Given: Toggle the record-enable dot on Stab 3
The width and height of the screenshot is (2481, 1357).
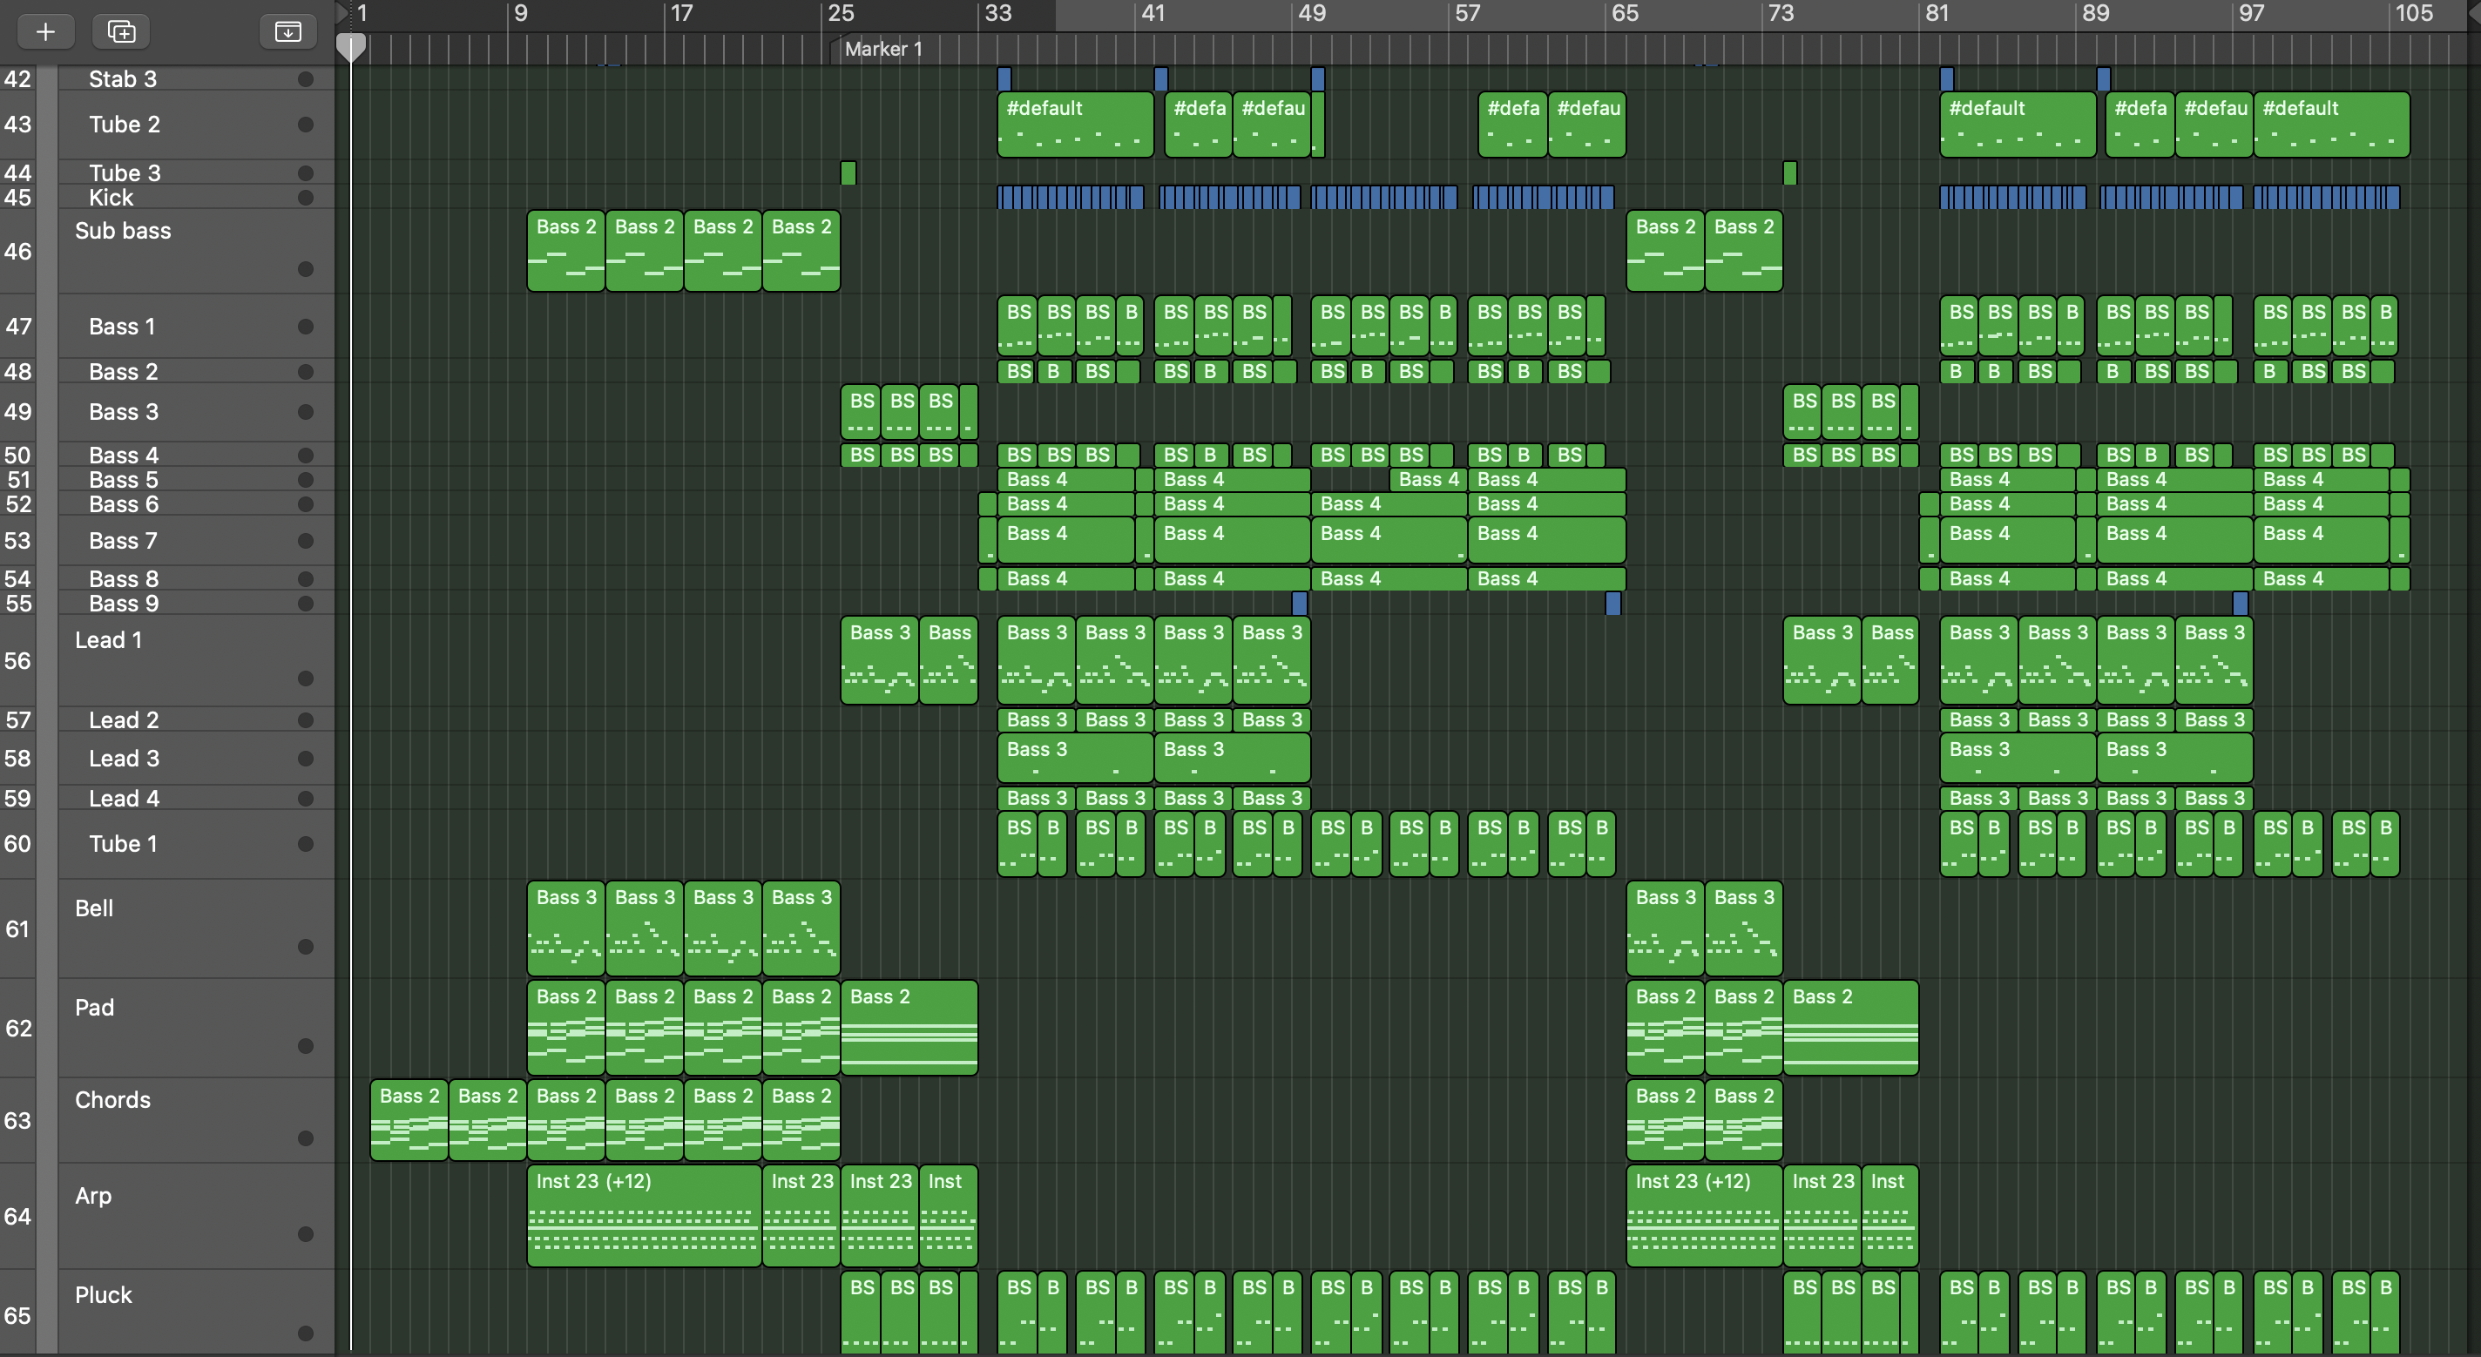Looking at the screenshot, I should (305, 80).
